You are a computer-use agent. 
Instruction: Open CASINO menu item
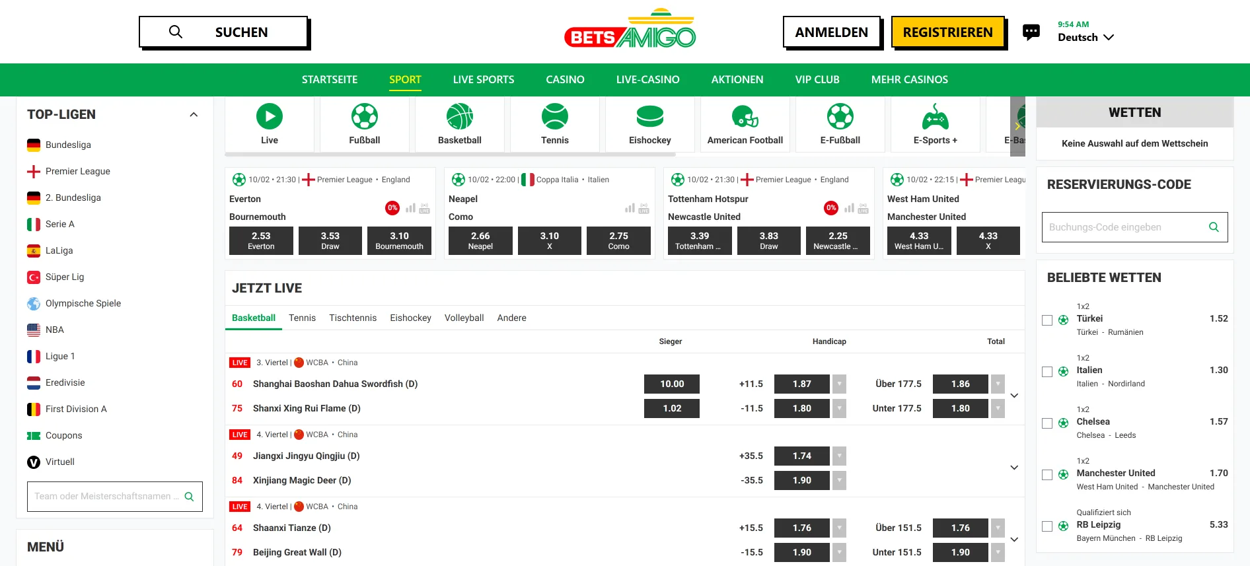(x=565, y=79)
